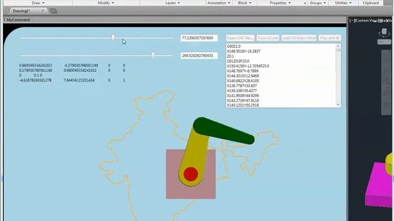Image resolution: width=394 pixels, height=221 pixels.
Task: Click the red joint circle of the robot
Action: (x=191, y=174)
